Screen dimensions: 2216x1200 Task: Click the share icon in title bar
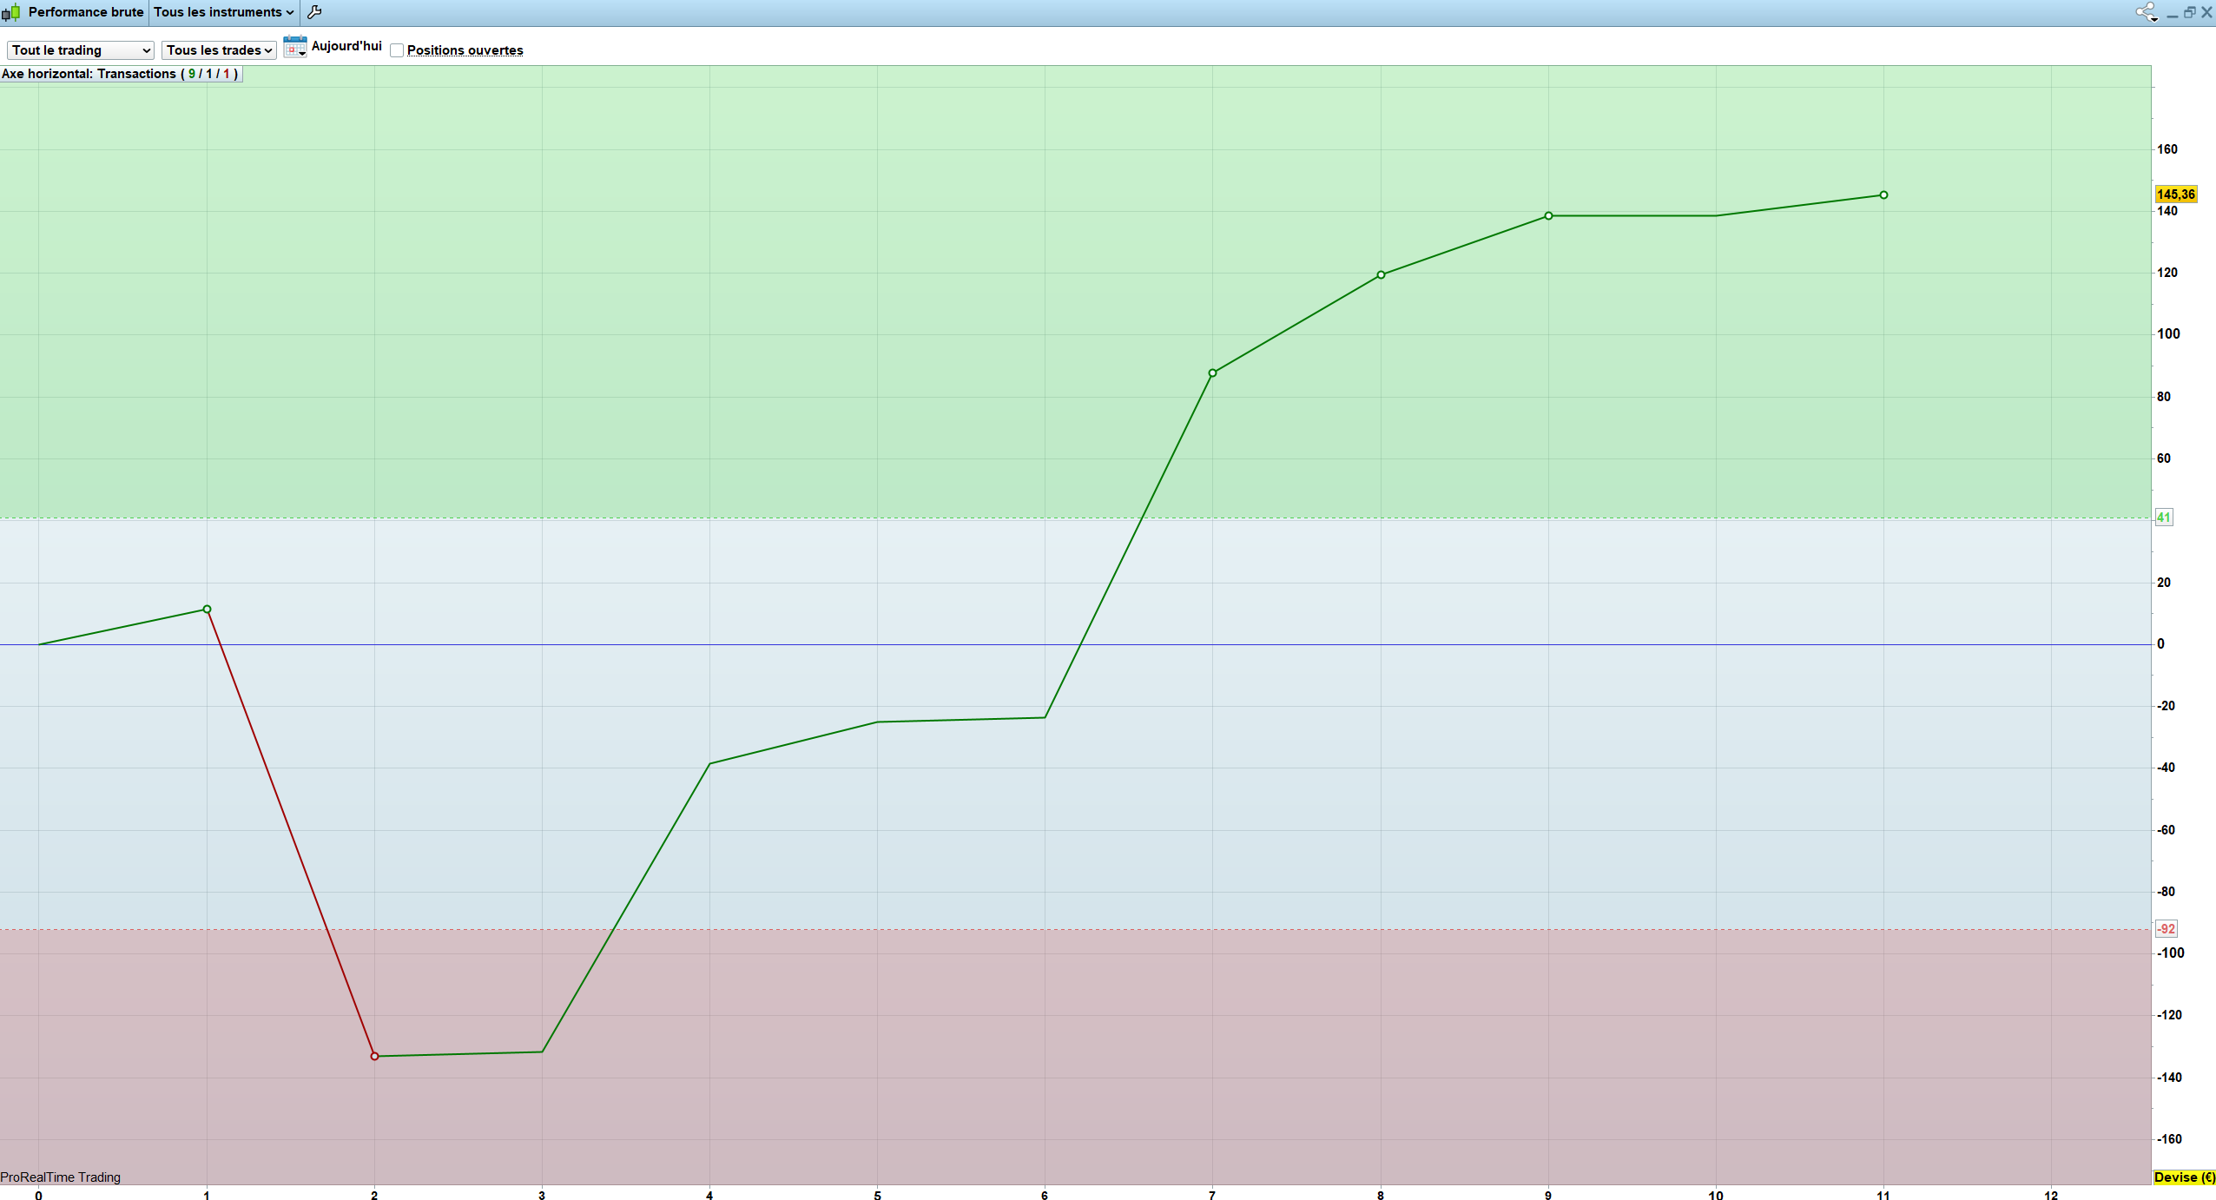coord(2145,12)
